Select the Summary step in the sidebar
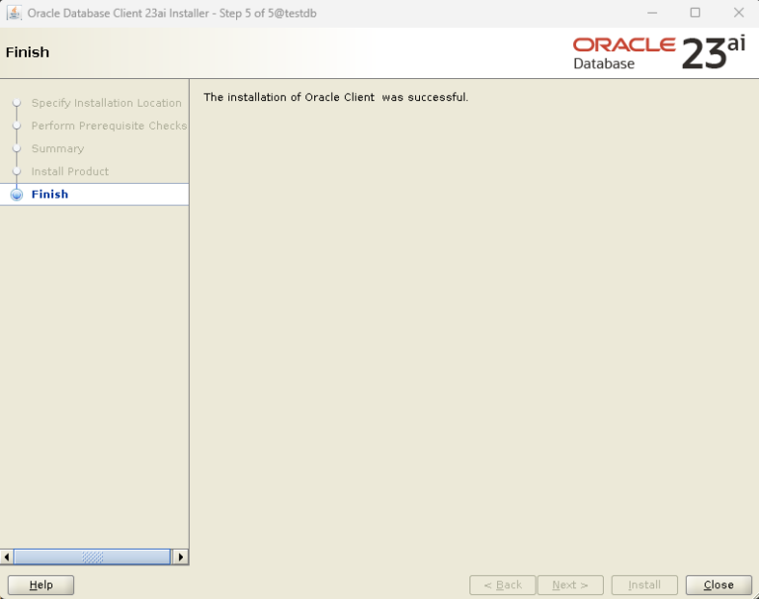759x599 pixels. (x=57, y=148)
